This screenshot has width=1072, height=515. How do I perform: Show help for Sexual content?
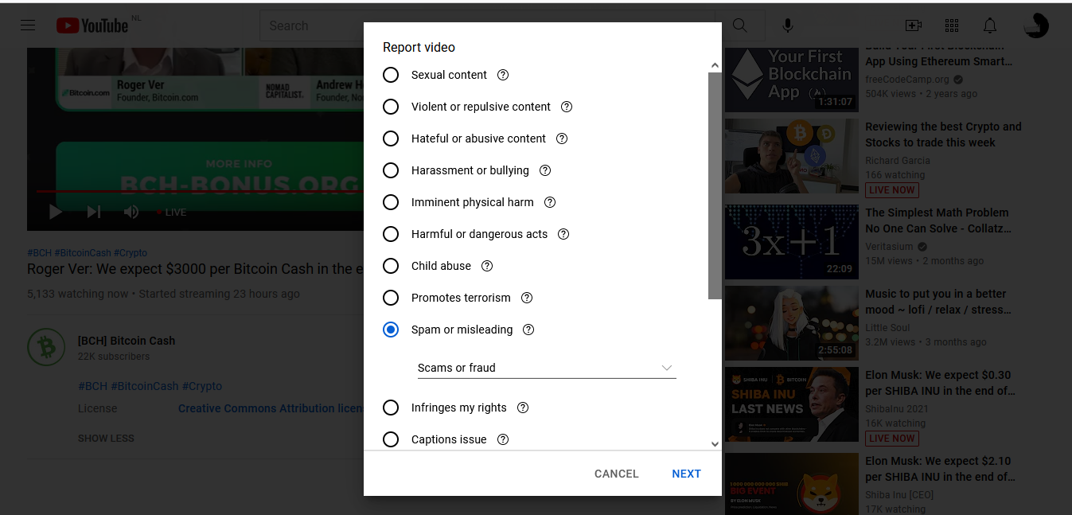(x=503, y=75)
